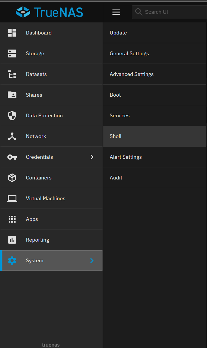Click the Virtual Machines laptop icon

(12, 198)
